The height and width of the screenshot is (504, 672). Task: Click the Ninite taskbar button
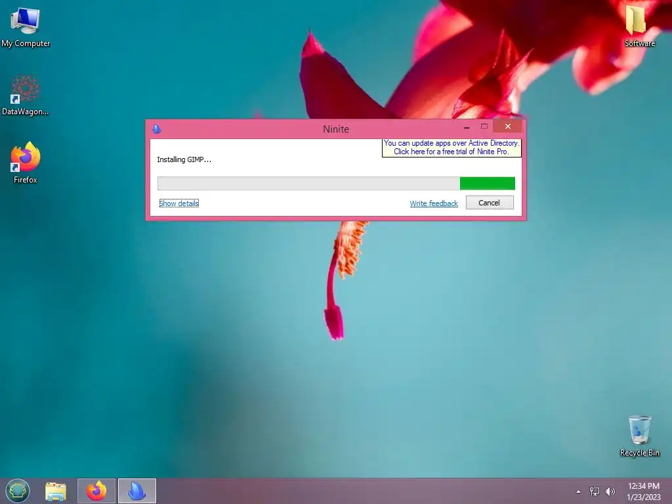pyautogui.click(x=137, y=491)
